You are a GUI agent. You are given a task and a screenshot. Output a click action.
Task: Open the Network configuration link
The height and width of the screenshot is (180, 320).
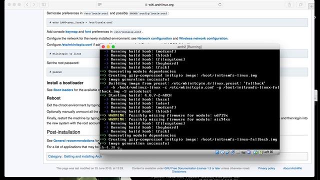click(x=154, y=38)
